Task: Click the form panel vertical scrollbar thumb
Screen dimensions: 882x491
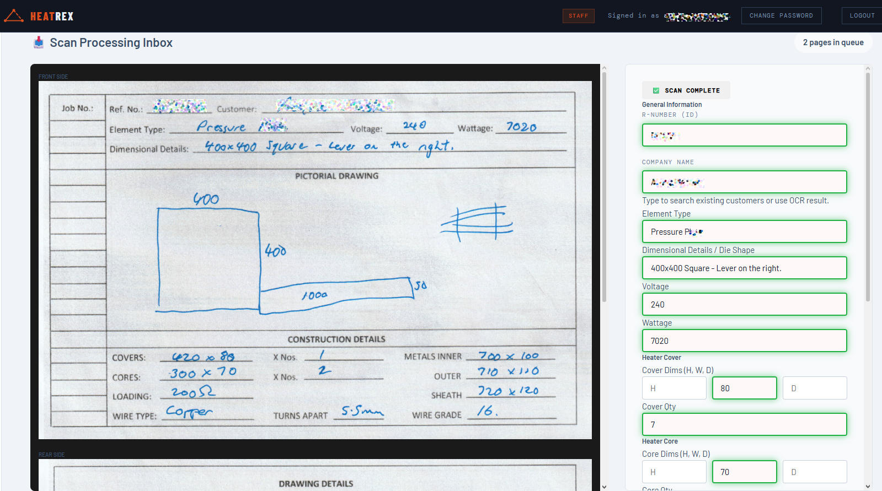Action: (x=868, y=187)
